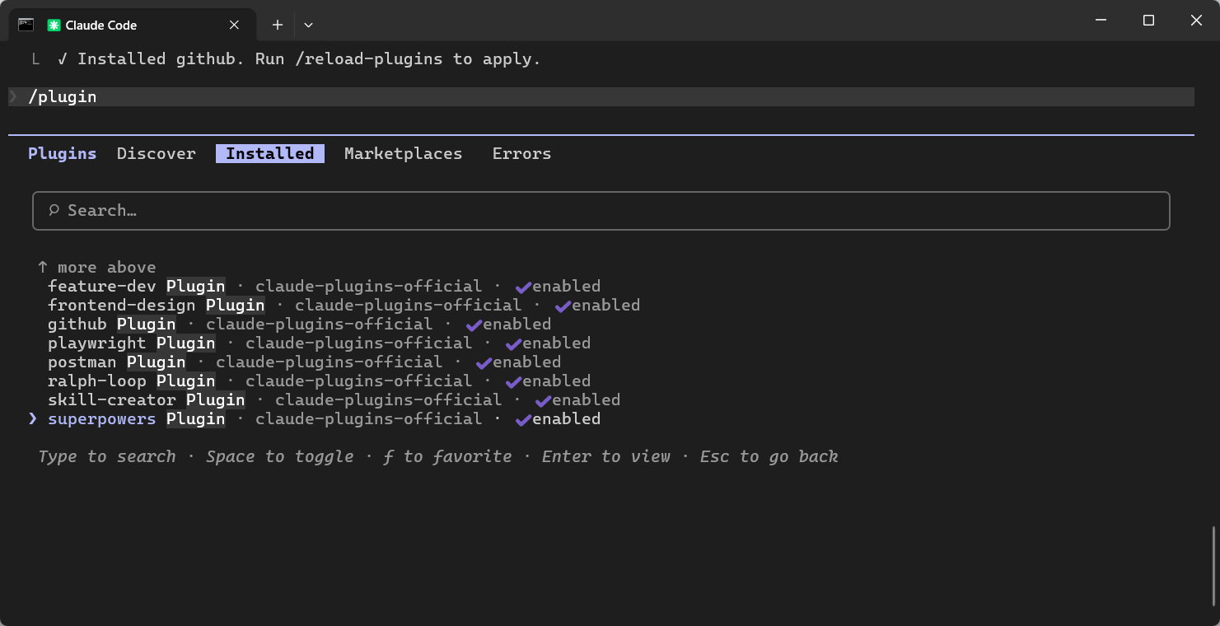Close the terminal window

point(1196,20)
